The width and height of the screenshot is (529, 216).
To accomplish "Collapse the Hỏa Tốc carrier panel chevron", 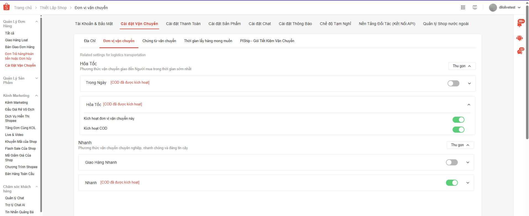I will click(x=469, y=105).
